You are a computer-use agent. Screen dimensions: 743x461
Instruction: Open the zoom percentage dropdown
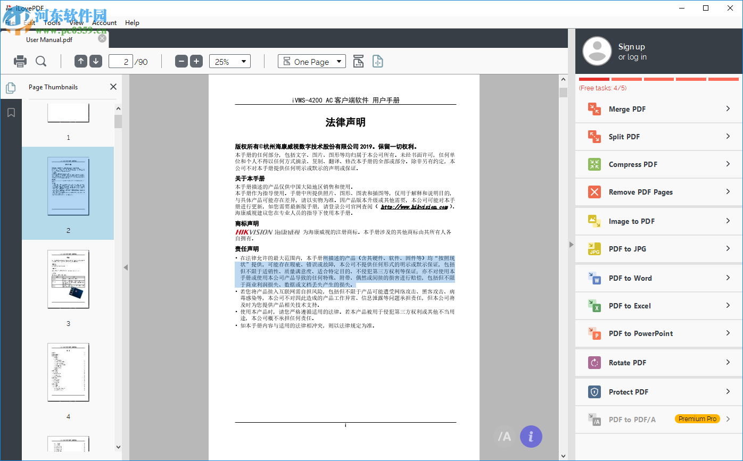point(229,61)
